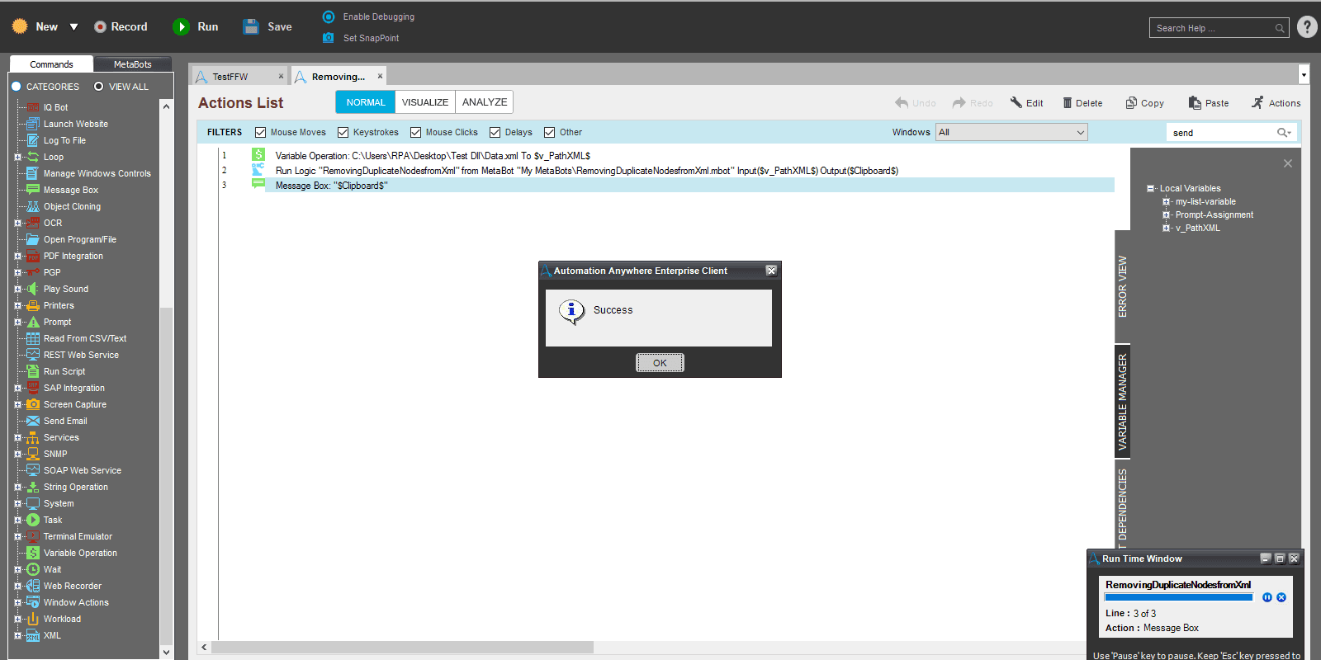Expand the v_PathXML variable node

click(1166, 228)
